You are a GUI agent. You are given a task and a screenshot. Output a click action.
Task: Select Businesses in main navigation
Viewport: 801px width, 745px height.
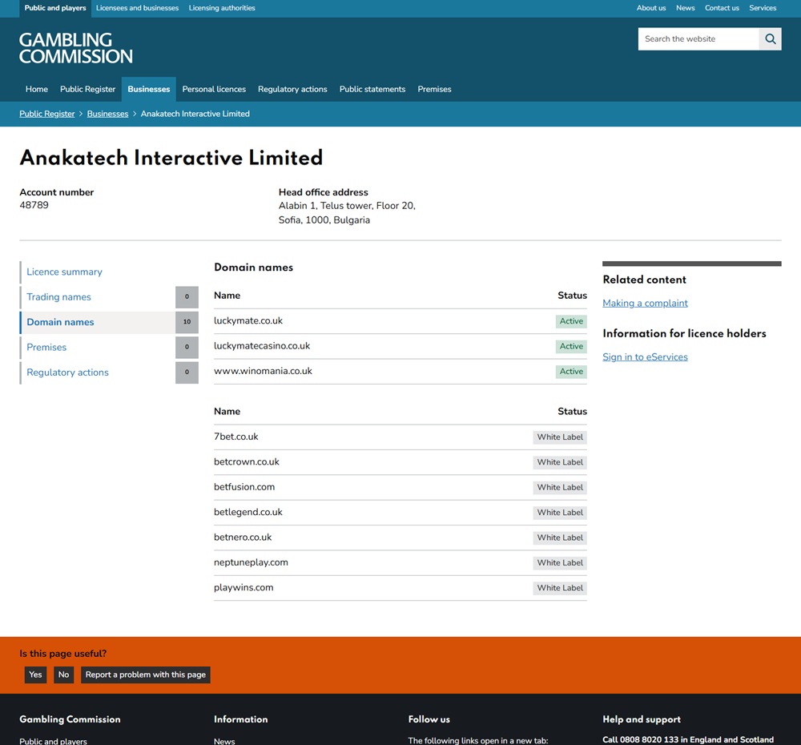tap(149, 89)
